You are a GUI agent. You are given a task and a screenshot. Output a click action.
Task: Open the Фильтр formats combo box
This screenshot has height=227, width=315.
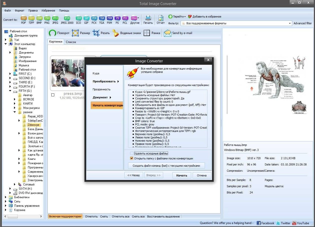pos(236,23)
